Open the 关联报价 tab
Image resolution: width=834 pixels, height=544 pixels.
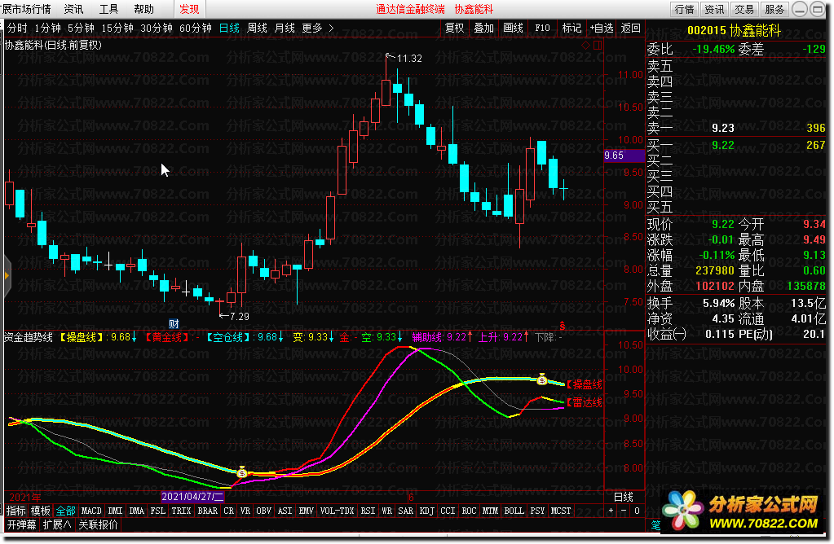(x=98, y=525)
